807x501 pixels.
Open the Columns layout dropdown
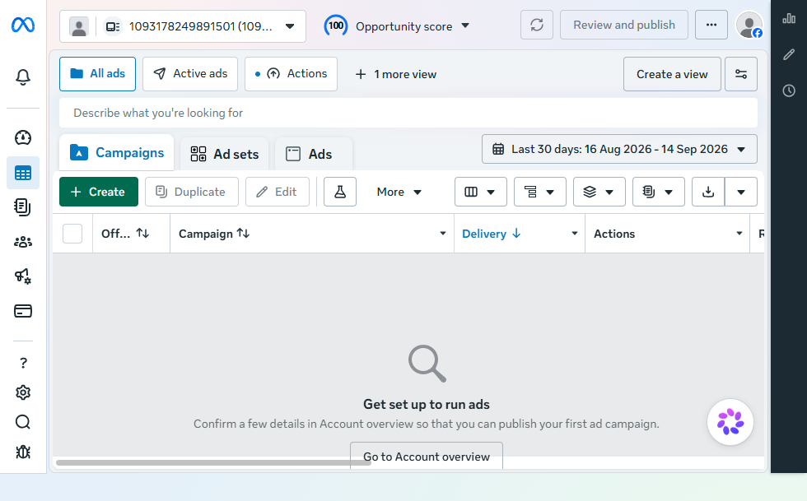(x=481, y=192)
